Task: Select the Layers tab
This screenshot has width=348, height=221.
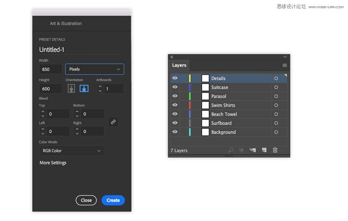Action: coord(179,65)
